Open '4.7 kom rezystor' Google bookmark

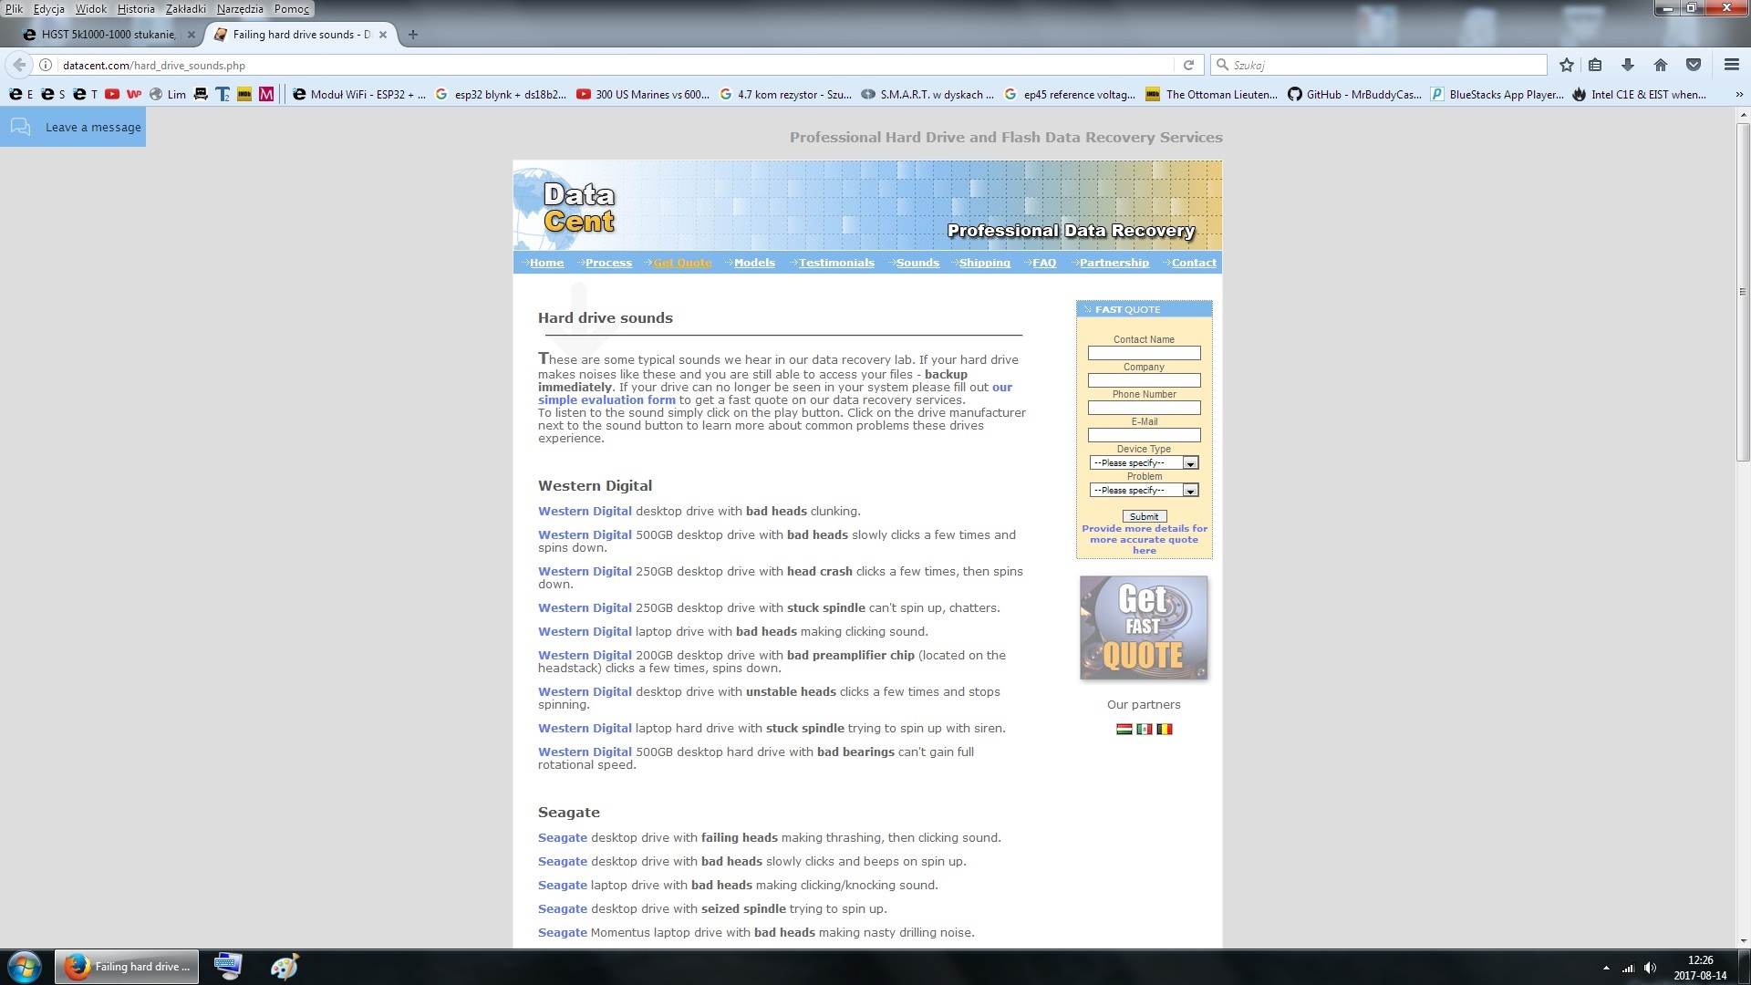click(785, 94)
